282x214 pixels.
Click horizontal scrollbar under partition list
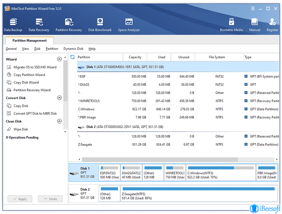pyautogui.click(x=160, y=159)
